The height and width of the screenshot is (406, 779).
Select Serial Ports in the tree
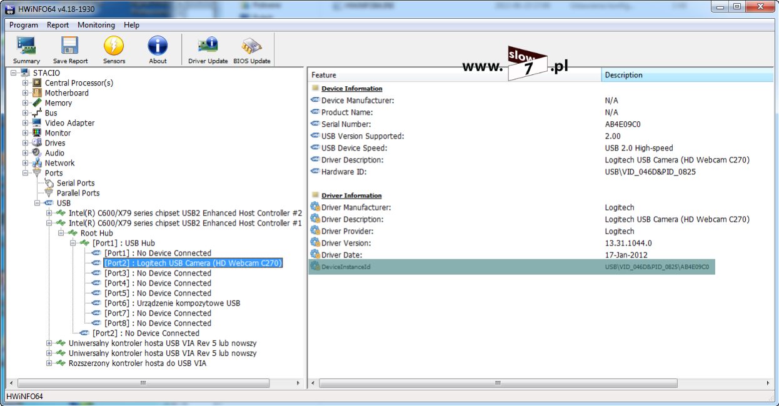[x=76, y=183]
